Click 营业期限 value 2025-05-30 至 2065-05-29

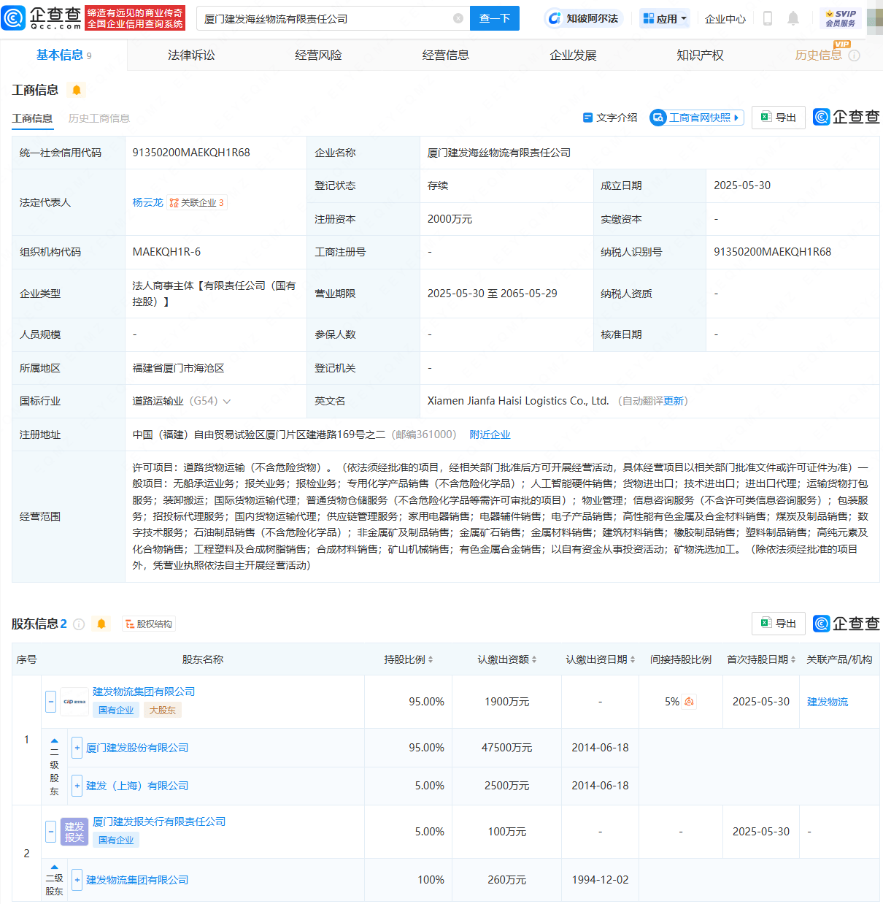click(493, 294)
